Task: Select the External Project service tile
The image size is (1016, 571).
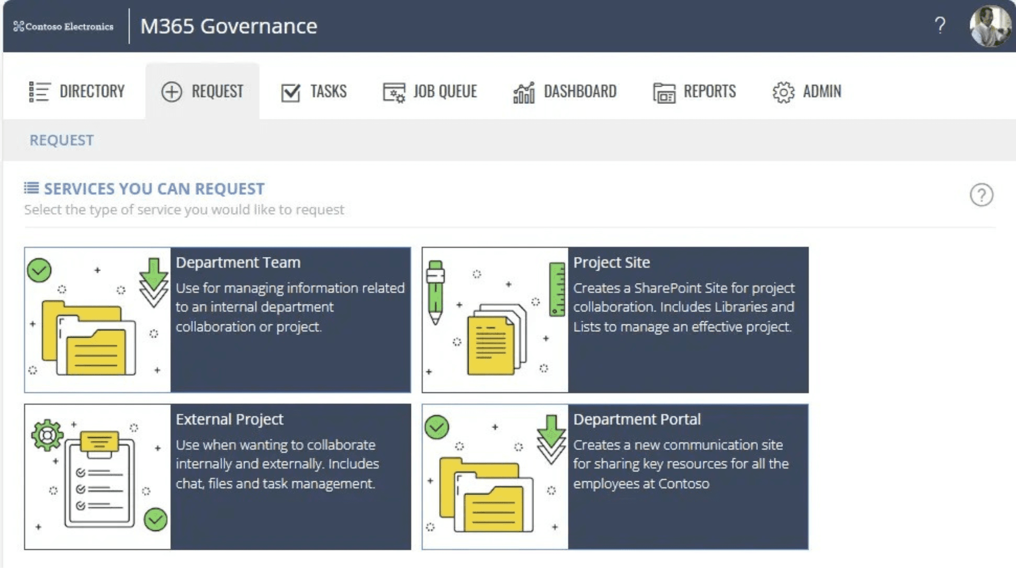Action: coord(218,477)
